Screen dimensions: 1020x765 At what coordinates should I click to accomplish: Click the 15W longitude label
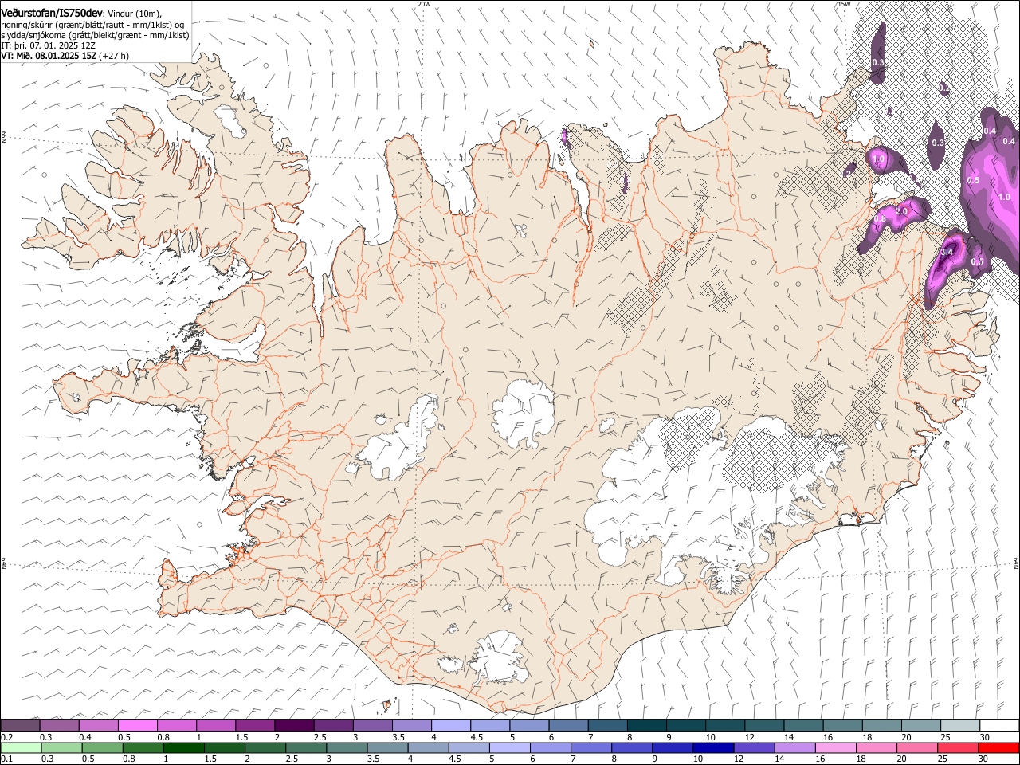point(844,4)
